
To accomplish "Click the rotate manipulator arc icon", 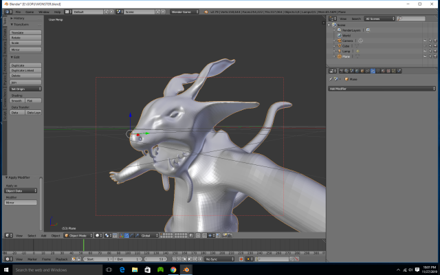I will [131, 235].
